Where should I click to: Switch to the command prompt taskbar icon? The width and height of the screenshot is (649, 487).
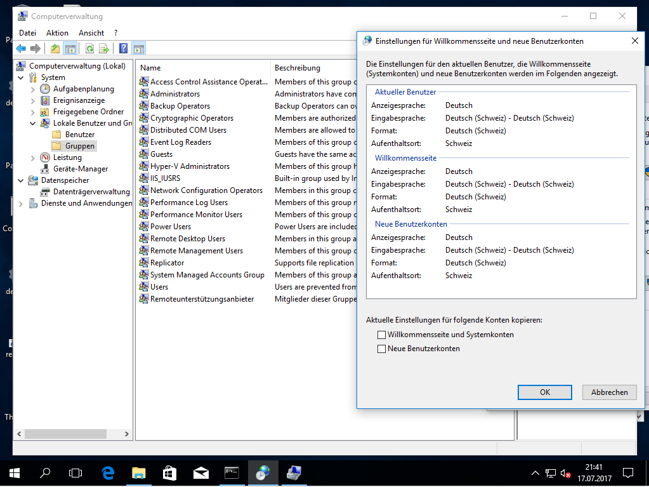pos(232,473)
